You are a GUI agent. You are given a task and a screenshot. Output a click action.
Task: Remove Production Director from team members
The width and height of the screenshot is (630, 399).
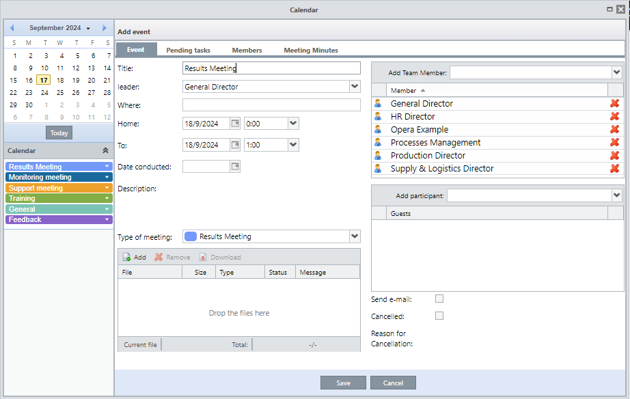(614, 155)
